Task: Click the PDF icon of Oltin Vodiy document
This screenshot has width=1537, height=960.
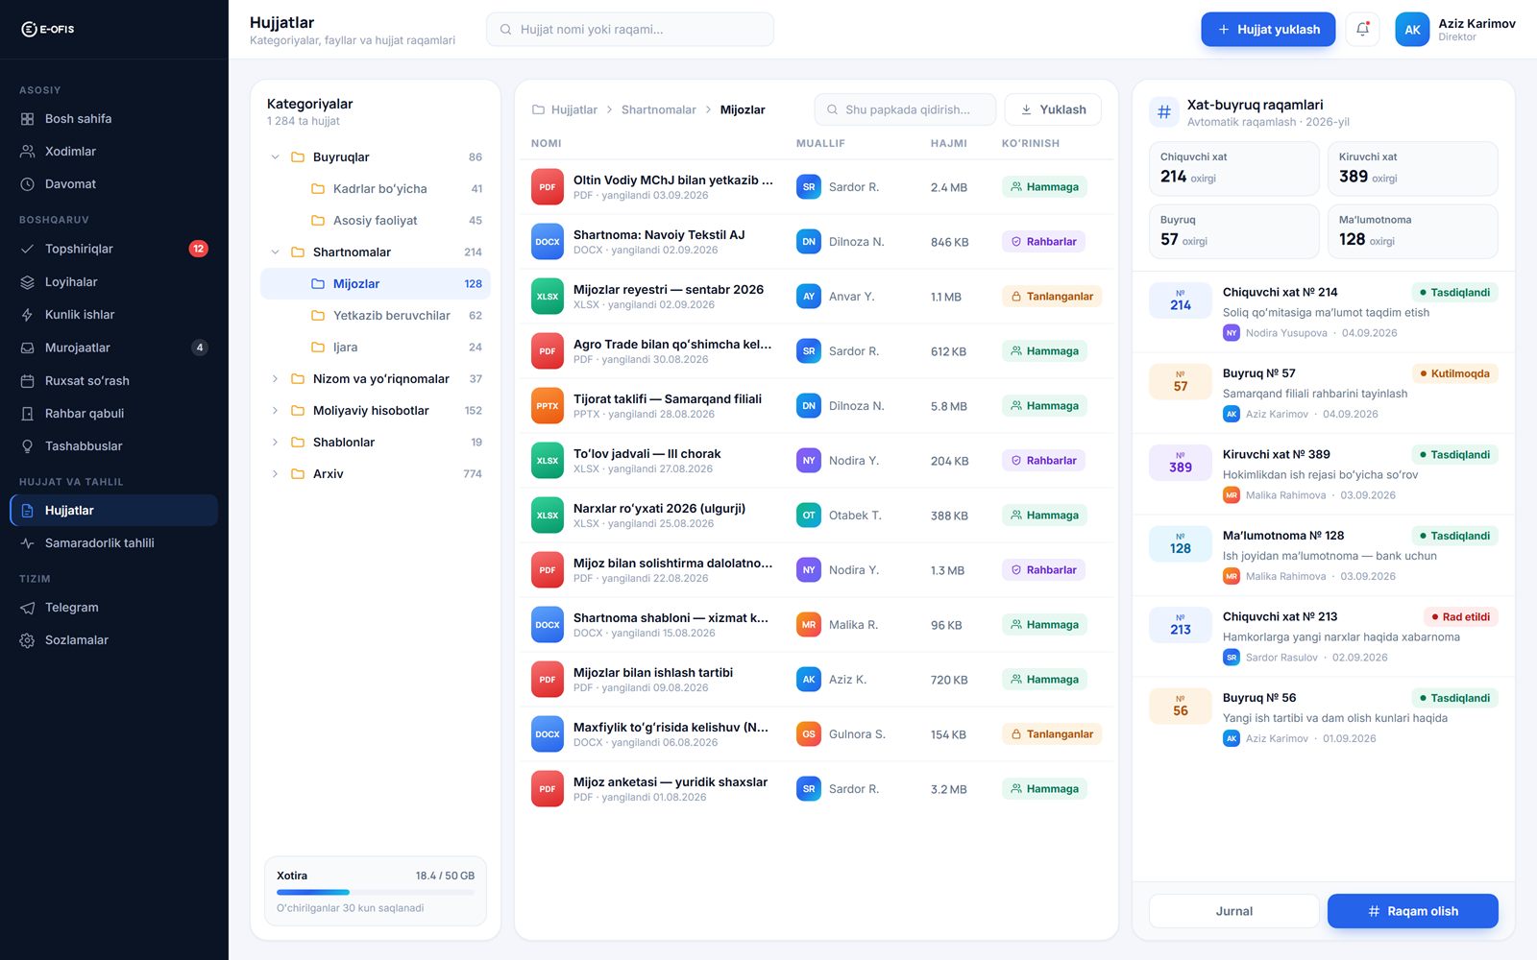Action: (548, 187)
